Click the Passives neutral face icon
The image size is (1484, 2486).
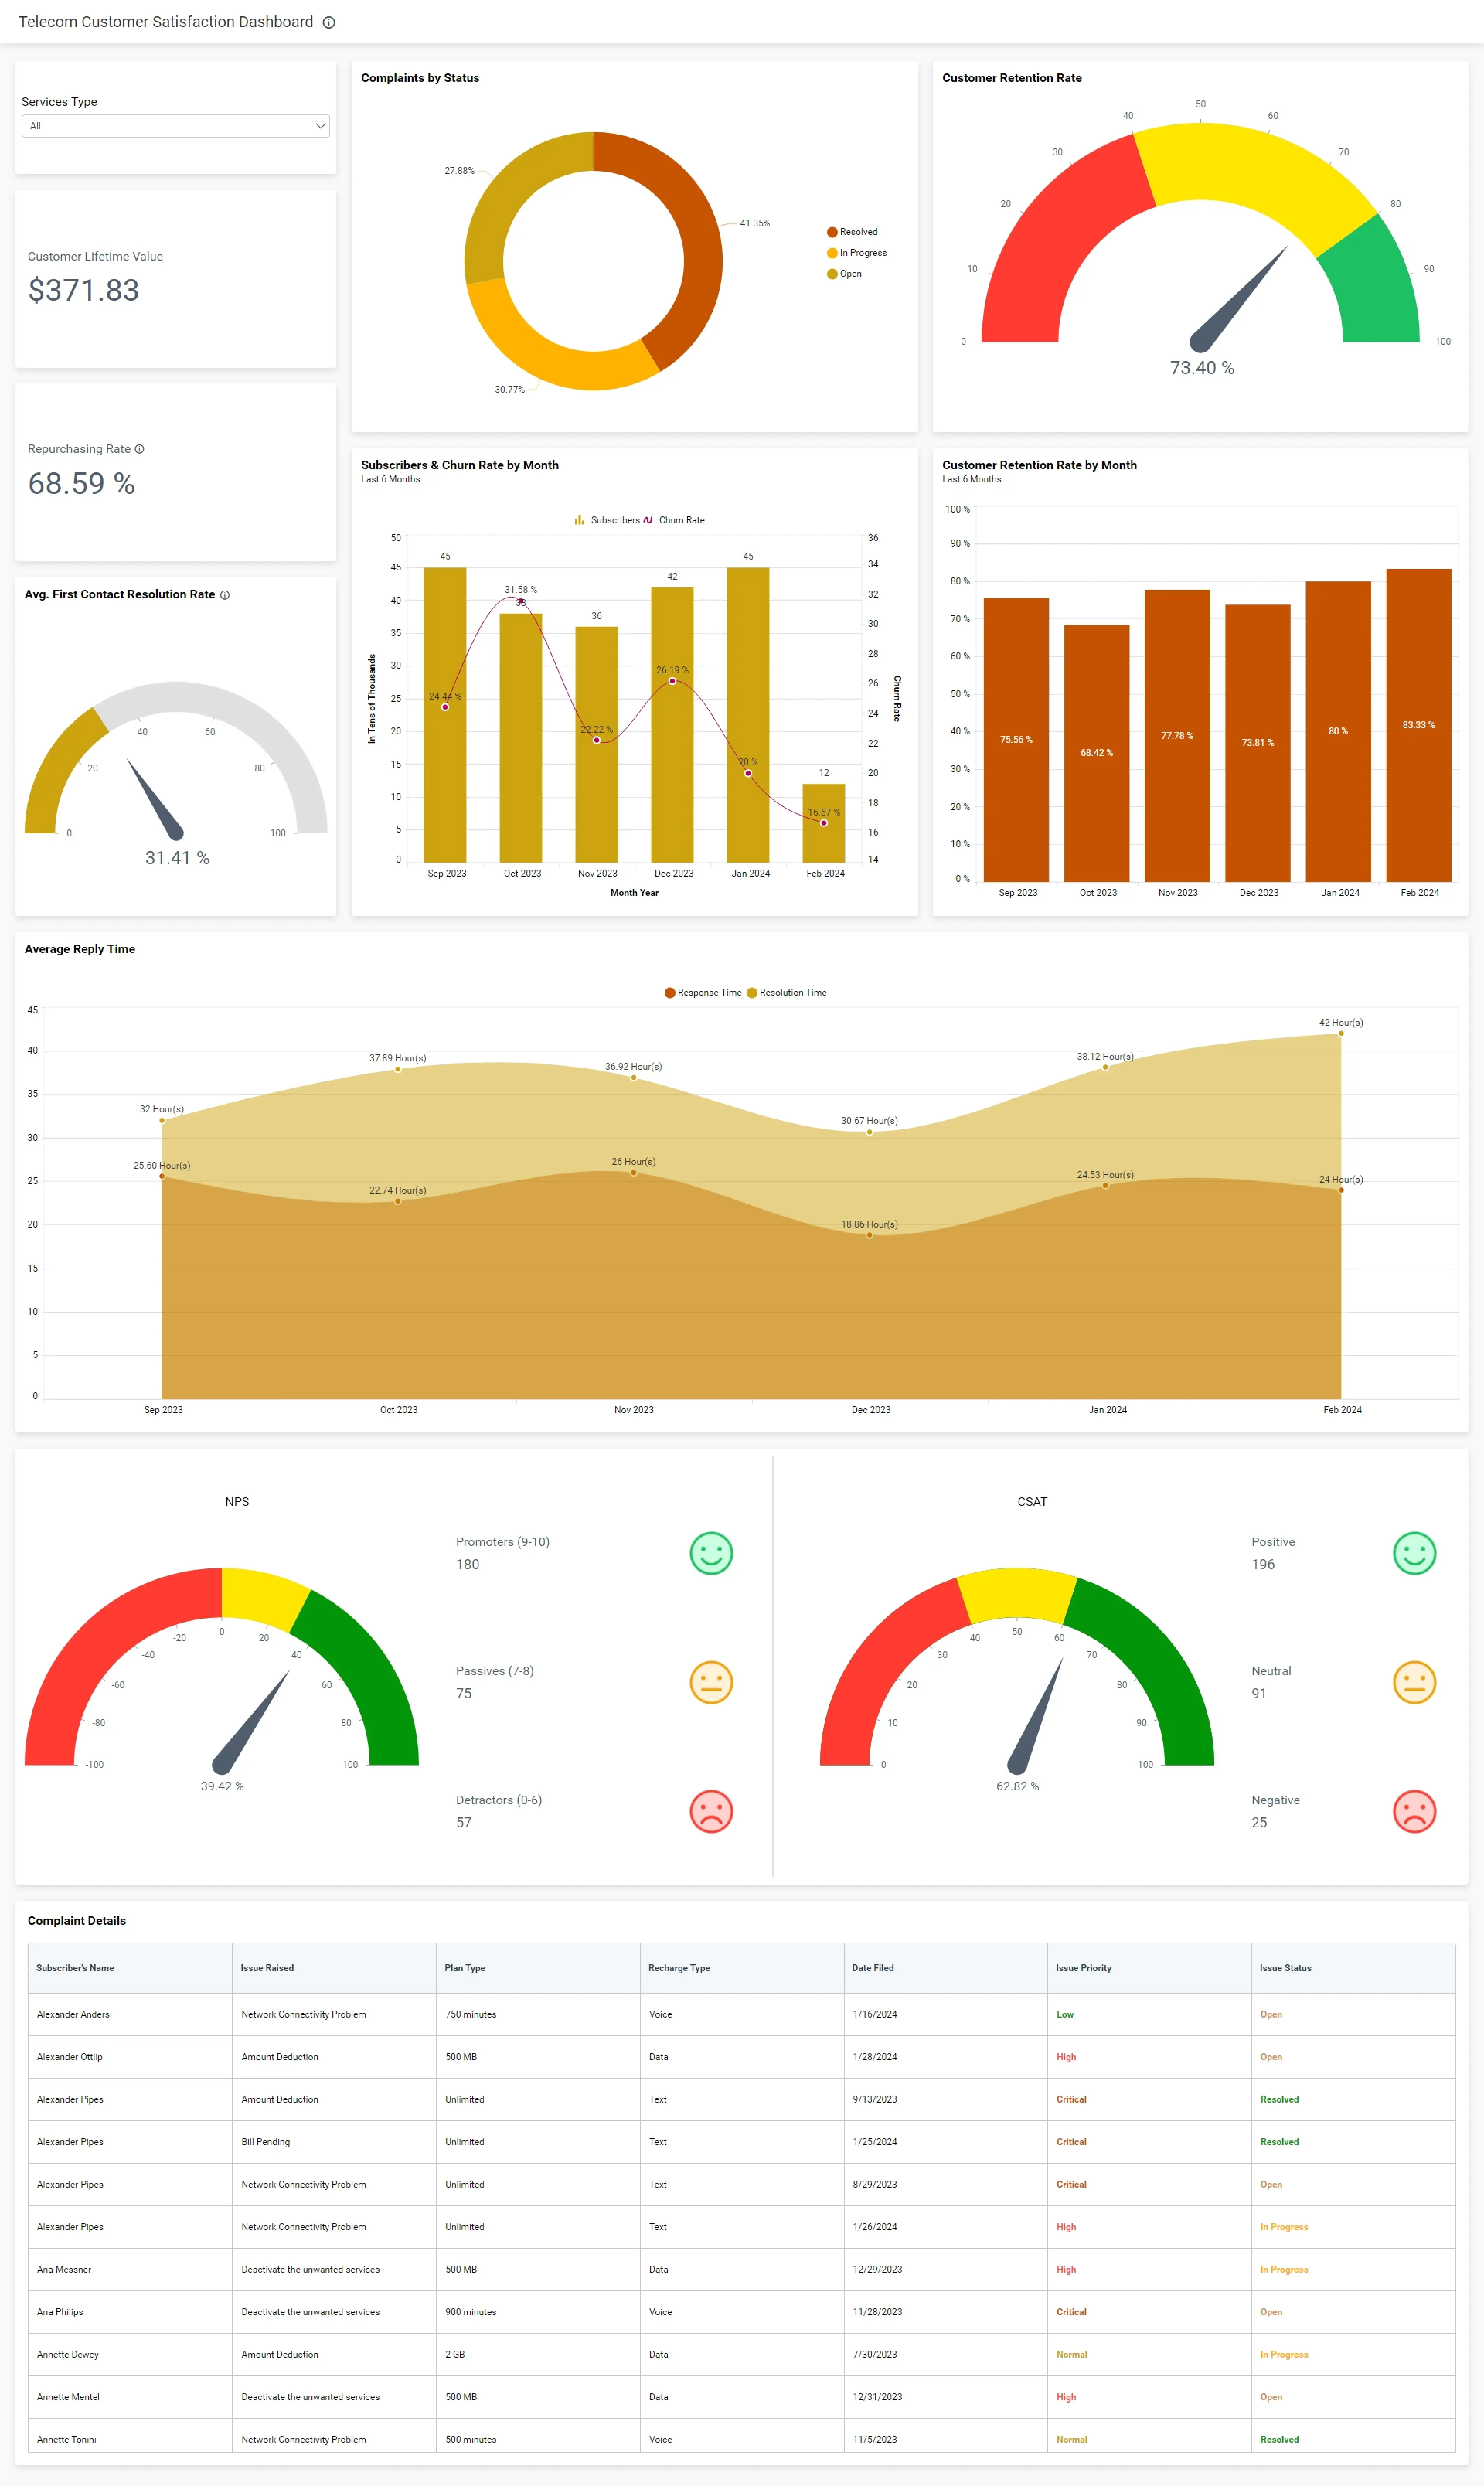click(x=711, y=1682)
